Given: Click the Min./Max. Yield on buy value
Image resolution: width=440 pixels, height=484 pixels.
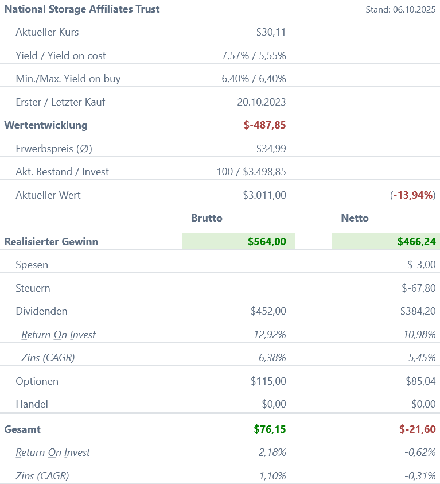Looking at the screenshot, I should pyautogui.click(x=254, y=79).
